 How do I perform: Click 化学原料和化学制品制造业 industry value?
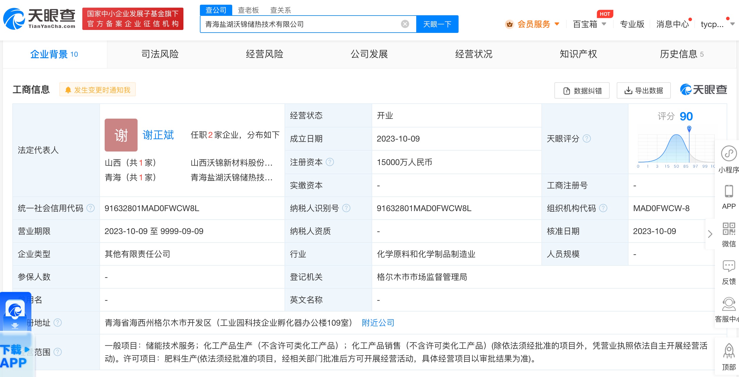click(426, 254)
